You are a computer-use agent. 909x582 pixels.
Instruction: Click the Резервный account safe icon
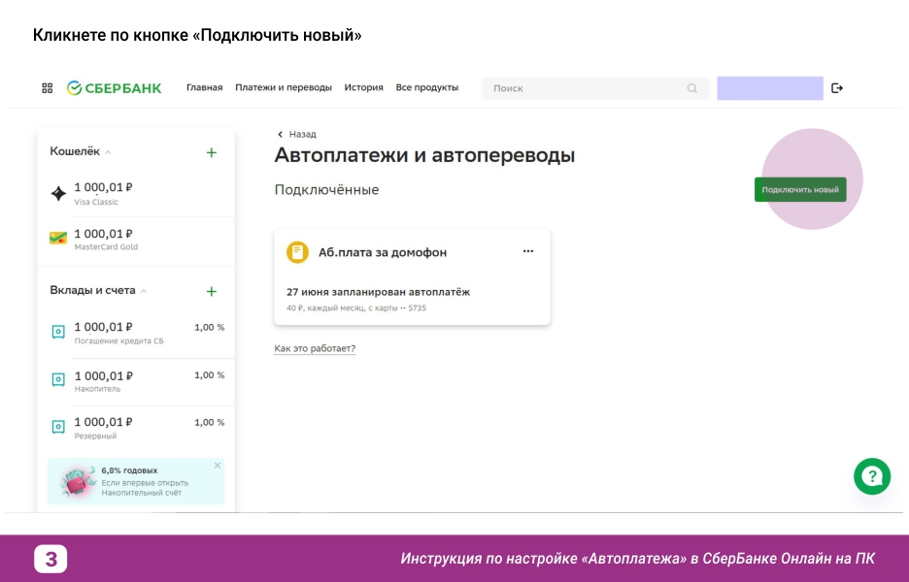[58, 427]
